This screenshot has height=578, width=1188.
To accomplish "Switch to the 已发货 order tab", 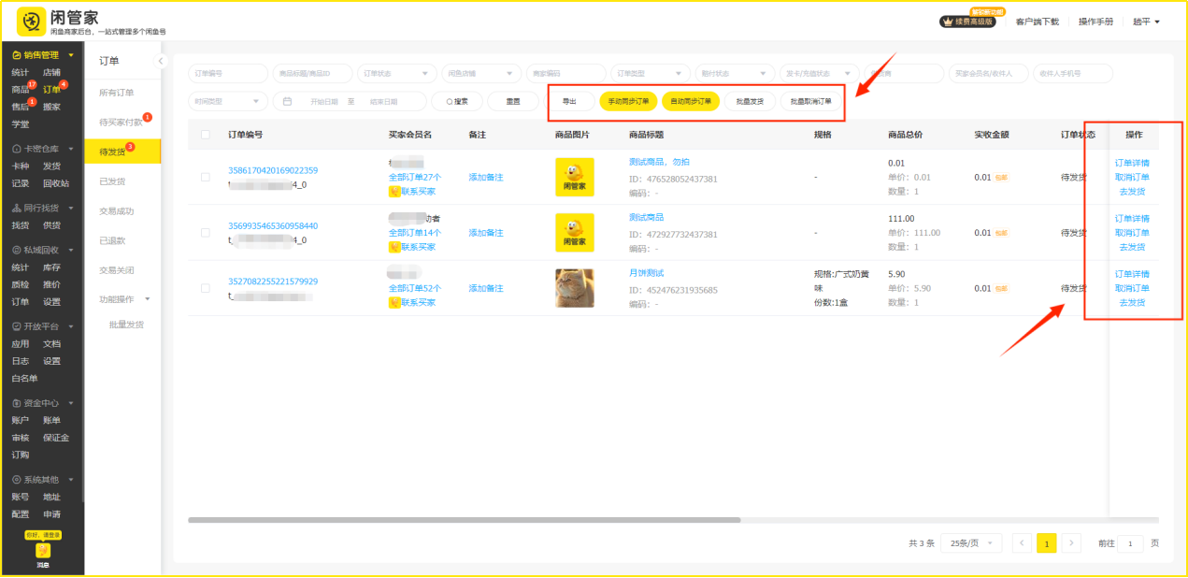I will 112,181.
